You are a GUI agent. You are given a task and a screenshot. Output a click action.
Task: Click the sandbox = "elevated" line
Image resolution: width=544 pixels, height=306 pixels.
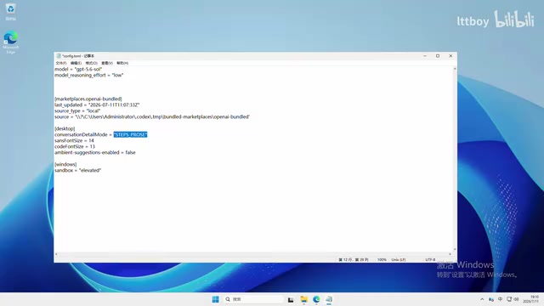click(x=77, y=170)
